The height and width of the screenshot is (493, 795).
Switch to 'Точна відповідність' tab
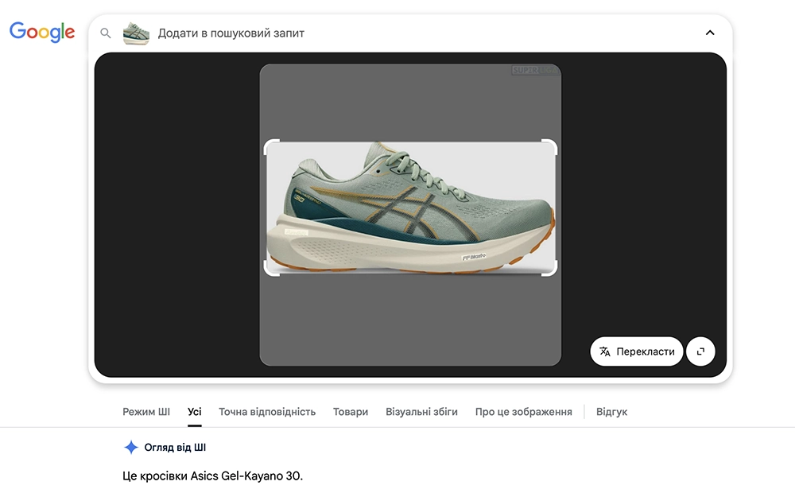(267, 412)
